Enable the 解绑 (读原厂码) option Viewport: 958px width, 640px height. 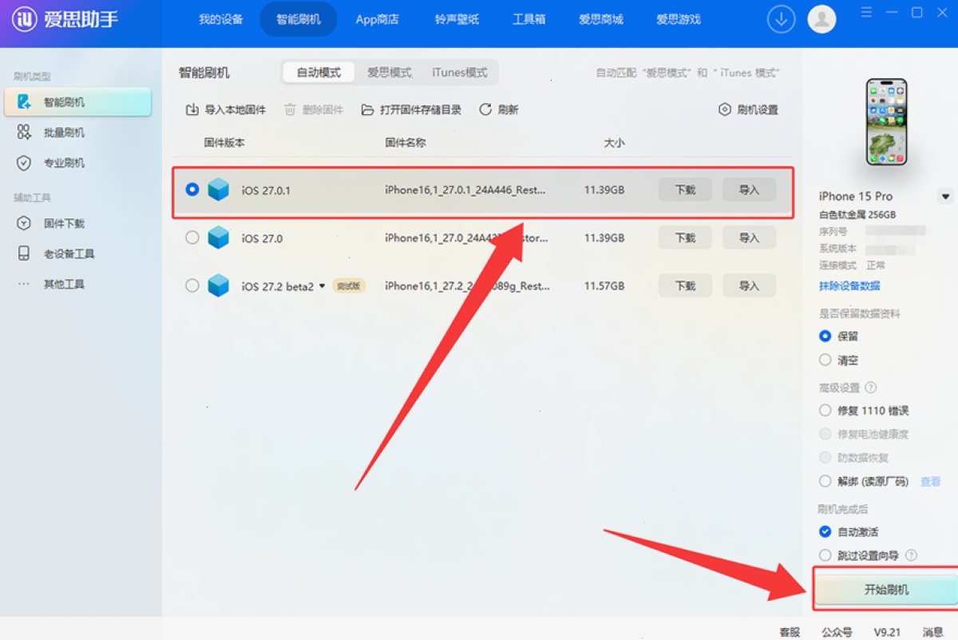[x=825, y=481]
